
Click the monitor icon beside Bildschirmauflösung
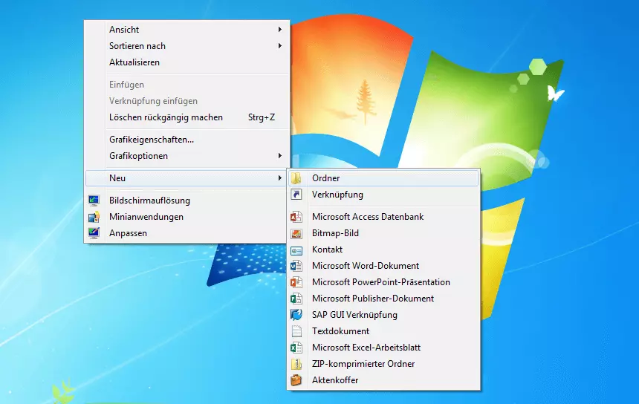tap(94, 201)
